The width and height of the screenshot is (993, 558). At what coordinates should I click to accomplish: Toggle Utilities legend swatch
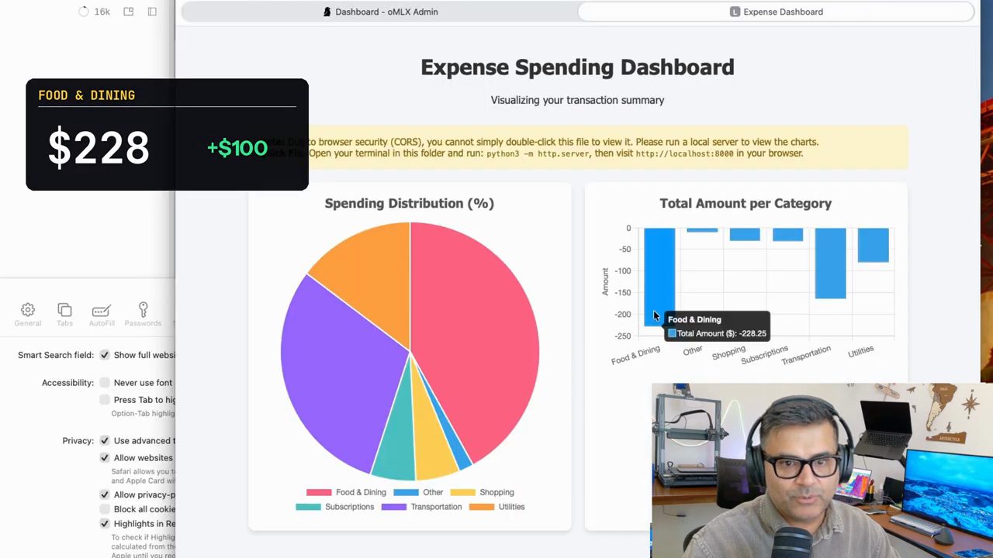(x=482, y=507)
